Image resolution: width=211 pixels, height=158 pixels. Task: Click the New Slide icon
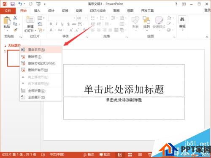coord(30,20)
